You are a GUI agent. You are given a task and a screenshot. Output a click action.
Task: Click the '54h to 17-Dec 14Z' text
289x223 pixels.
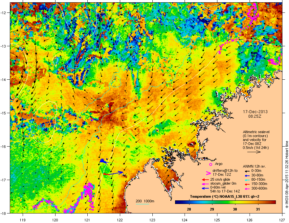(225, 191)
